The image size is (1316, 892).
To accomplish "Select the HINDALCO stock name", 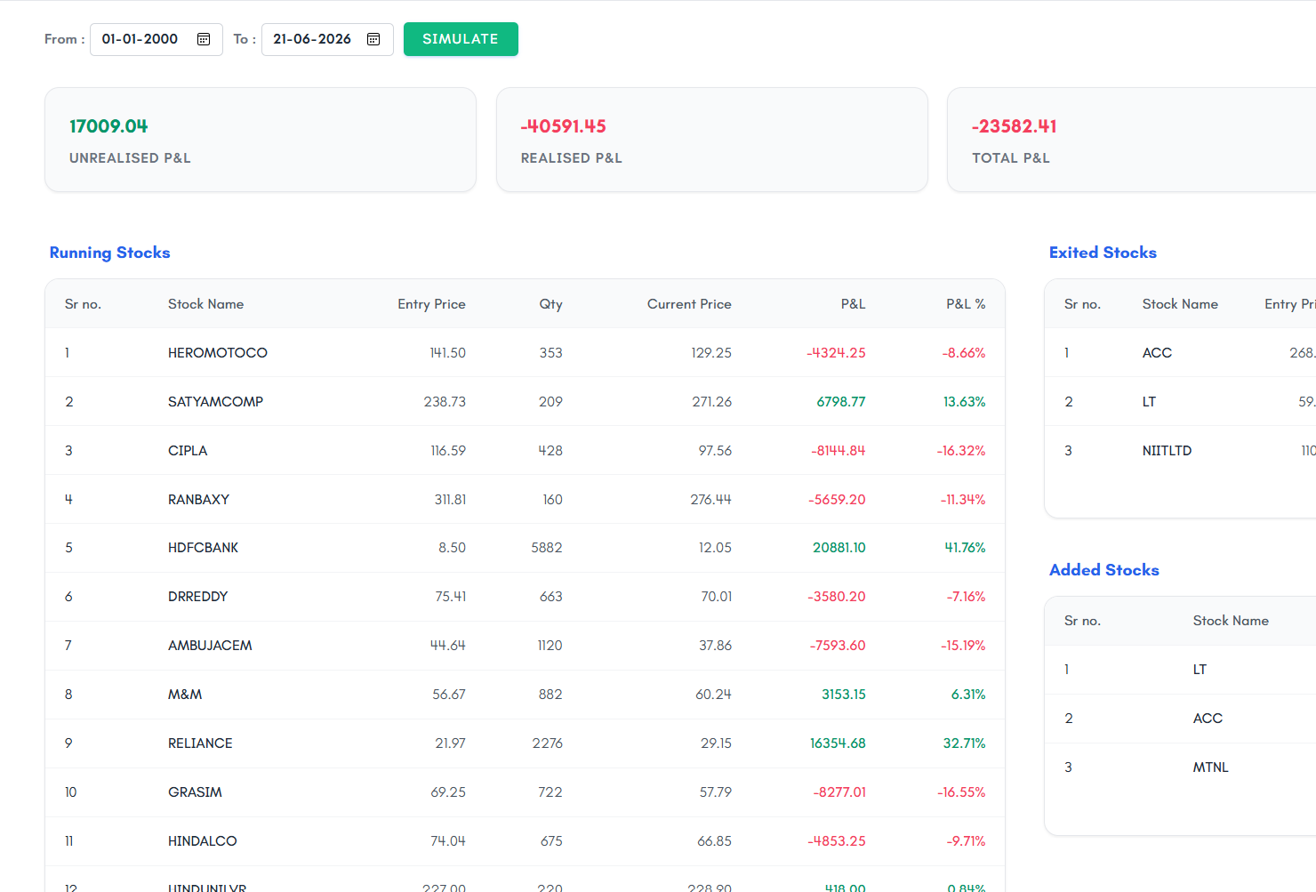I will click(x=202, y=841).
